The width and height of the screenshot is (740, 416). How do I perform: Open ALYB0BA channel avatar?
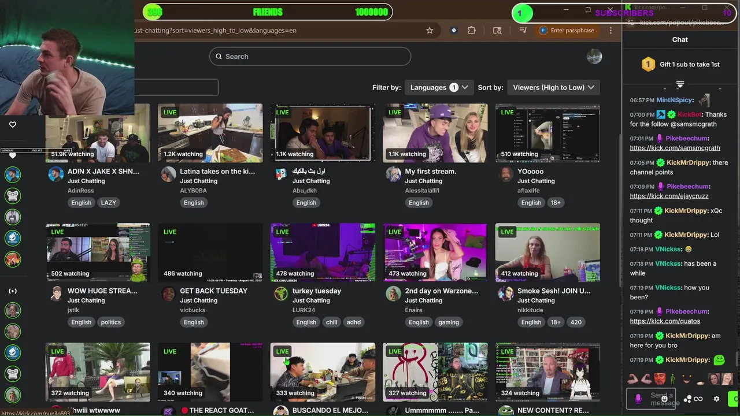tap(168, 174)
